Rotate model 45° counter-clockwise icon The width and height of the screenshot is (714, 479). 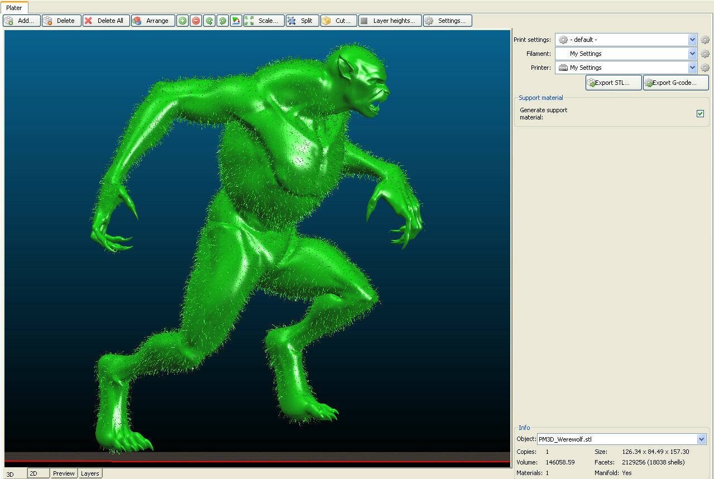(x=209, y=21)
